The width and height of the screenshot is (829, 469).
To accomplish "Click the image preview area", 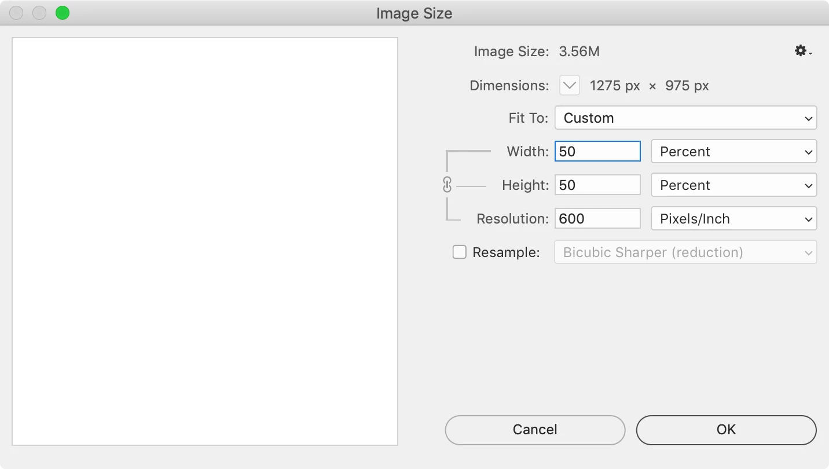I will coord(205,241).
